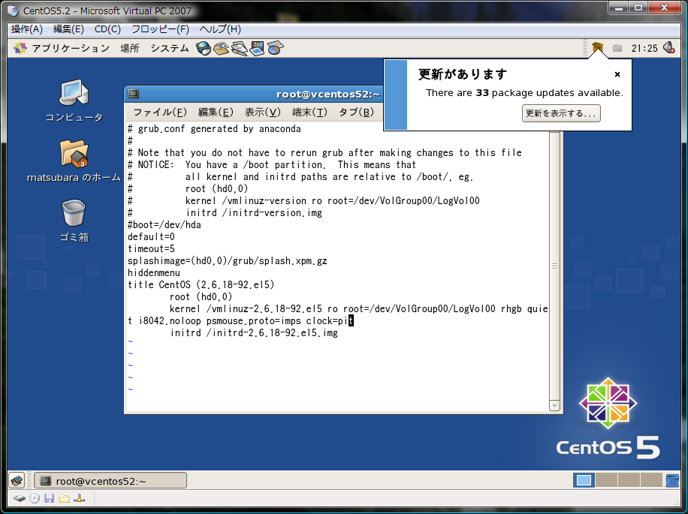This screenshot has width=688, height=514.
Task: Select the matsubara のホーム folder icon
Action: [74, 161]
